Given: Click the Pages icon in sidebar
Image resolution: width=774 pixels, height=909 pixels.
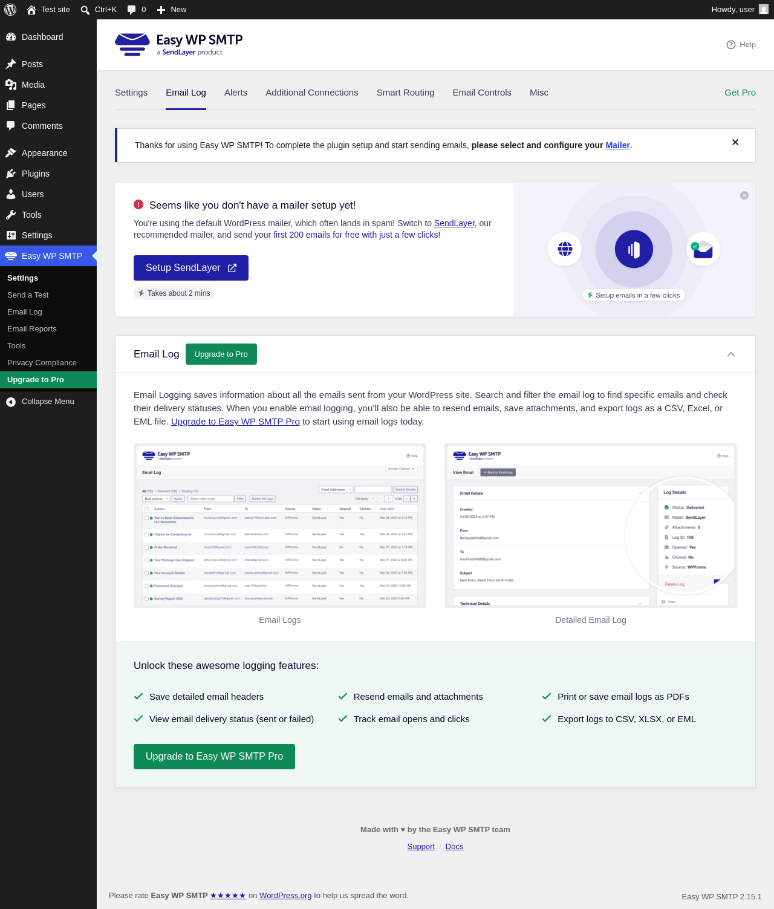Looking at the screenshot, I should click(11, 105).
